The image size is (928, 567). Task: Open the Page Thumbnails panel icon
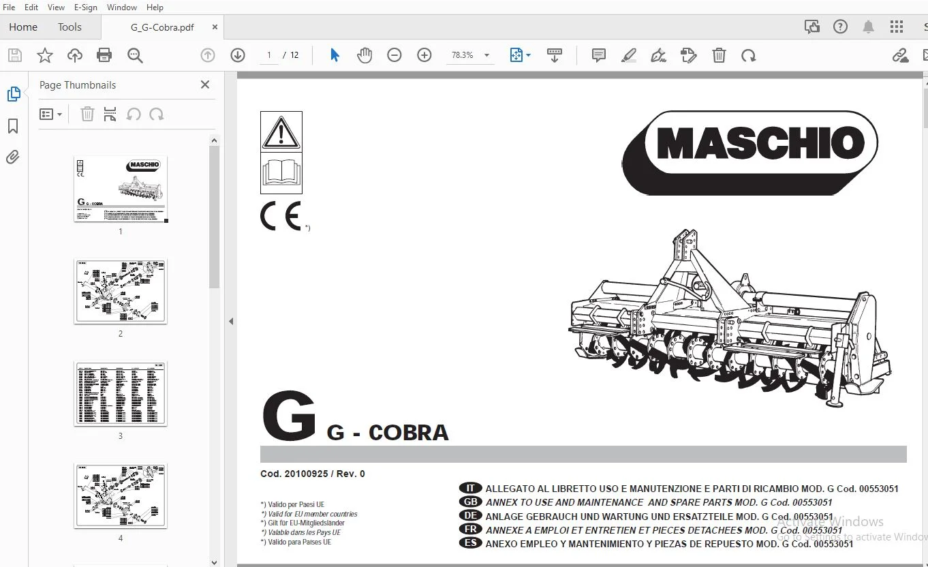pyautogui.click(x=13, y=94)
